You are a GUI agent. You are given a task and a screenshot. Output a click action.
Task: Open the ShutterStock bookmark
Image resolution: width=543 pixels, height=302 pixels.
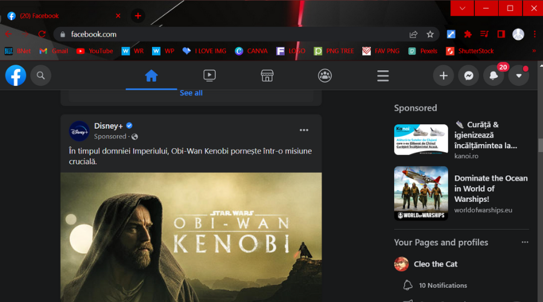pos(470,51)
